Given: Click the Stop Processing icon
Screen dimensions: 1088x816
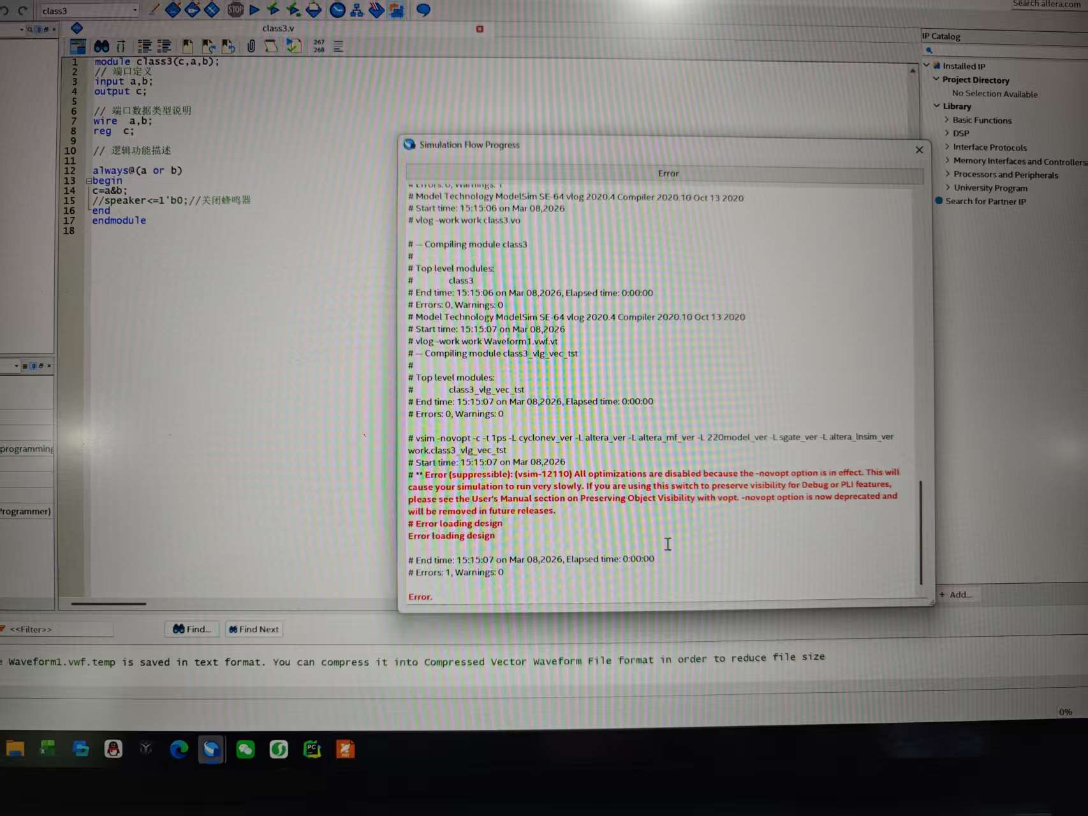Looking at the screenshot, I should [235, 10].
